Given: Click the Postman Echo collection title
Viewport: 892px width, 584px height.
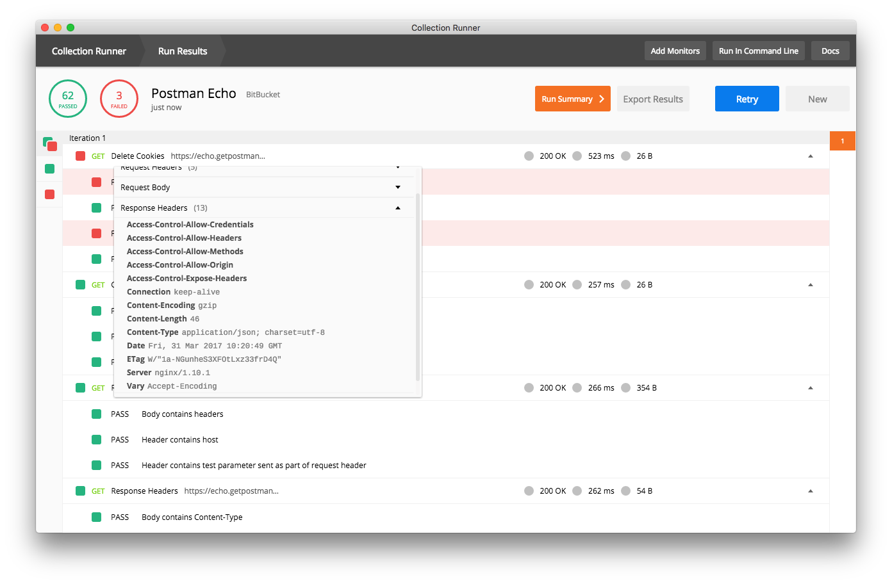Looking at the screenshot, I should tap(194, 93).
